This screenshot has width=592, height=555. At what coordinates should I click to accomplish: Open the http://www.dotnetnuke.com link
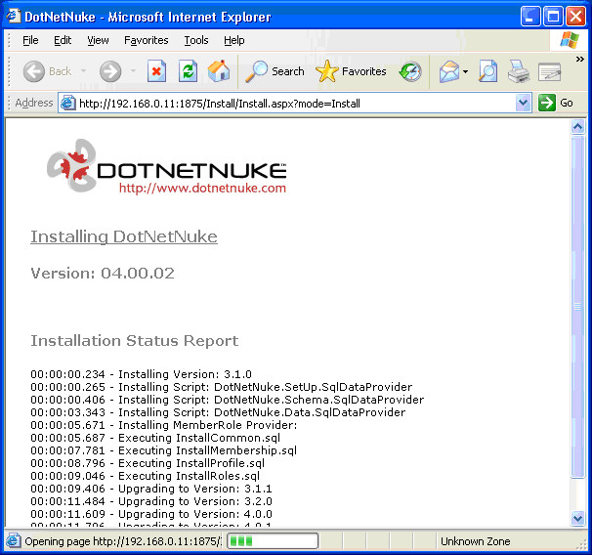(202, 188)
